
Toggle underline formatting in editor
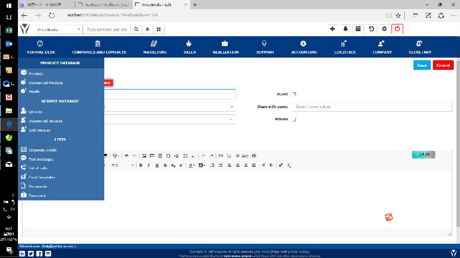coord(157,165)
